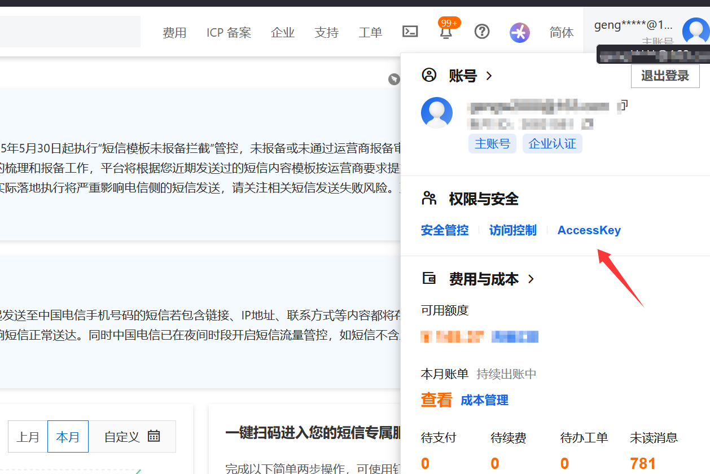This screenshot has height=474, width=710.
Task: Click the user avatar in the top bar
Action: click(695, 31)
